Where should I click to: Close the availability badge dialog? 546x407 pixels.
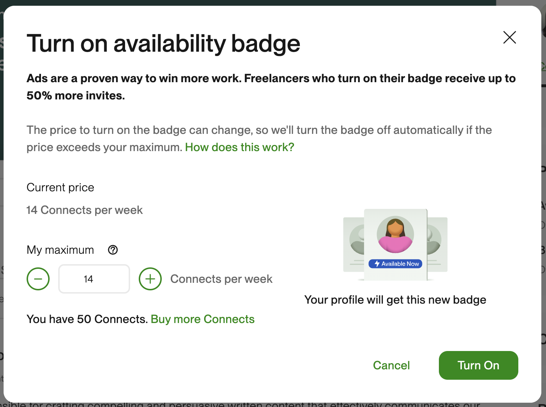click(509, 37)
